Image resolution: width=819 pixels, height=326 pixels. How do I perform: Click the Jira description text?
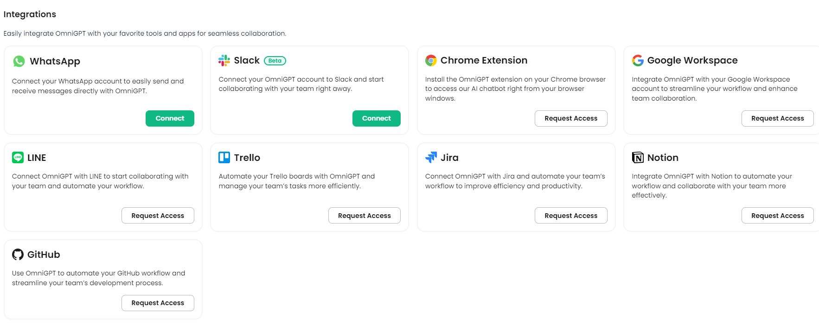click(515, 181)
